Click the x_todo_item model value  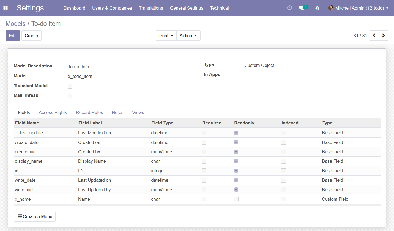point(80,76)
